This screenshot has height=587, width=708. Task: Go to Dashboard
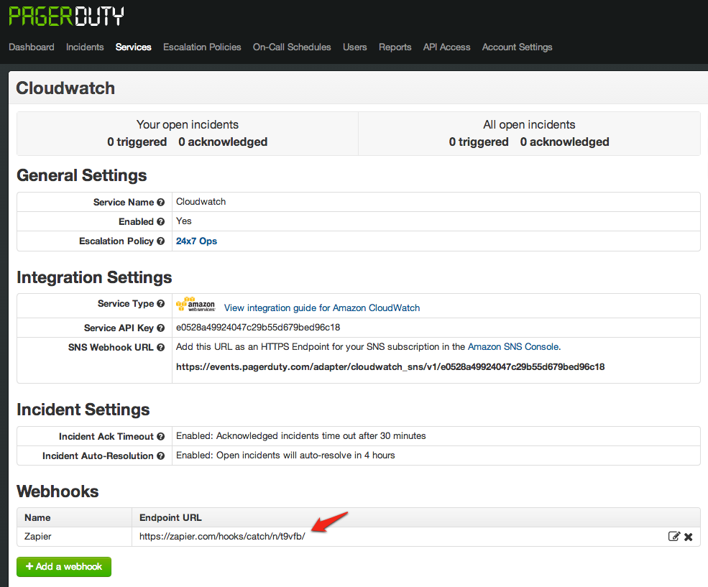coord(32,47)
